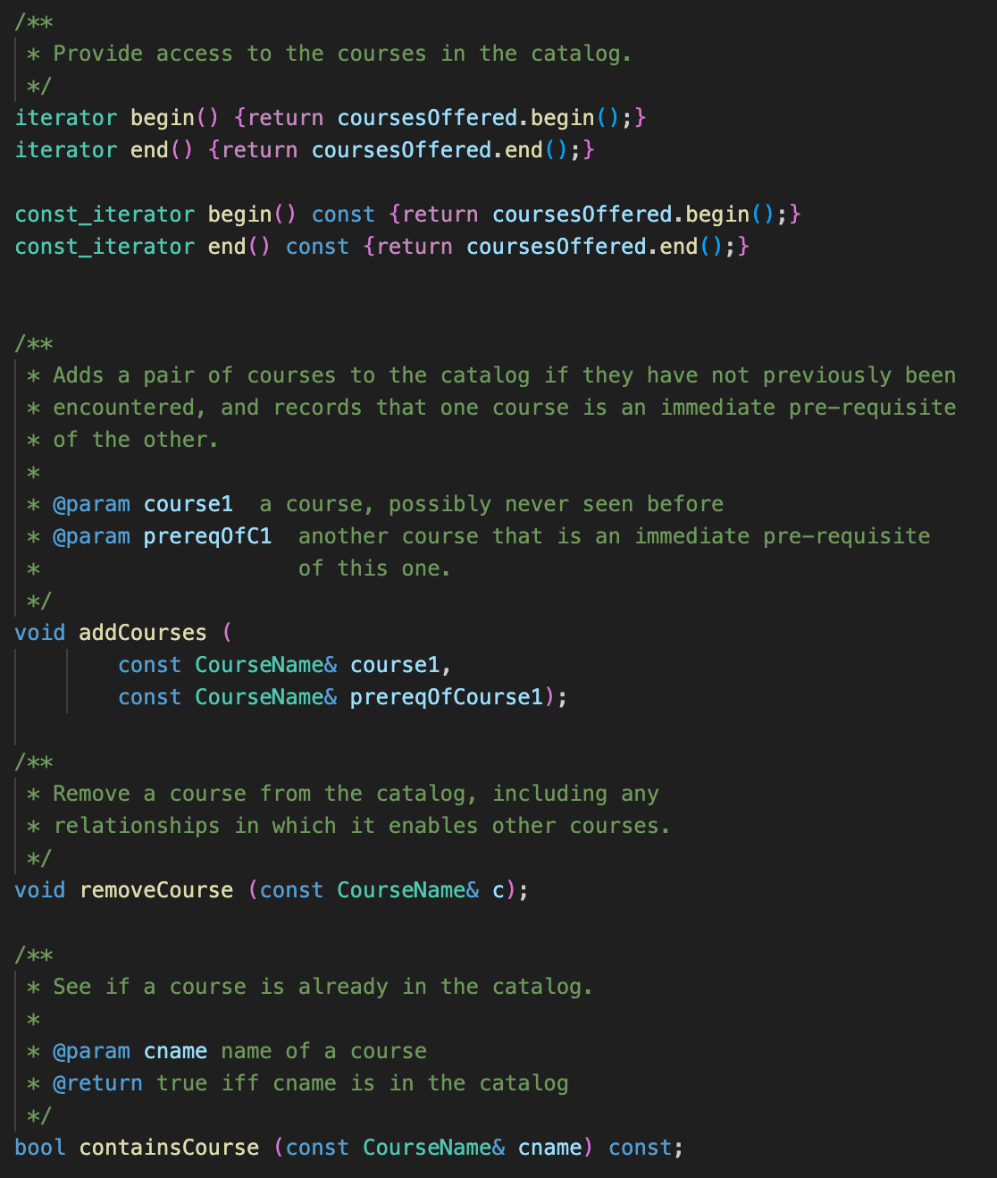Click the @return tag in the comment

point(97,1083)
